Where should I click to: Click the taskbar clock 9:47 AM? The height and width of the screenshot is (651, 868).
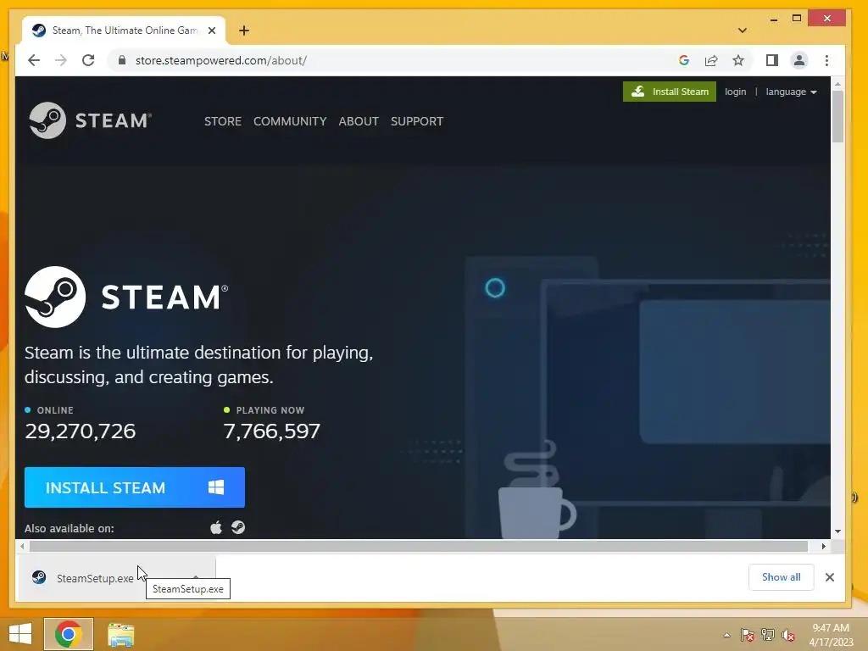point(831,628)
